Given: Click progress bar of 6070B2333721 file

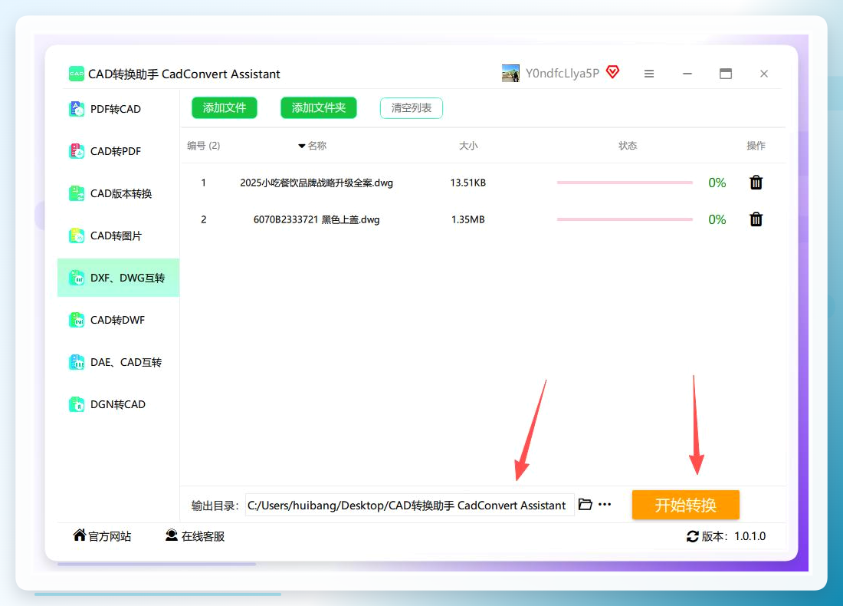Looking at the screenshot, I should pos(625,219).
